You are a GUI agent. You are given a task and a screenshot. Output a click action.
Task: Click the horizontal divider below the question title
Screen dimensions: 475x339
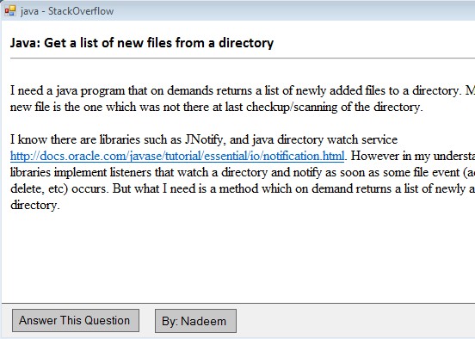[x=243, y=58]
